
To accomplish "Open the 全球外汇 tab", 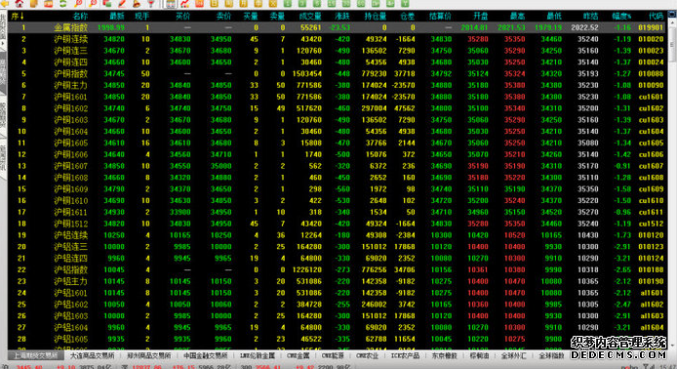I will (513, 355).
